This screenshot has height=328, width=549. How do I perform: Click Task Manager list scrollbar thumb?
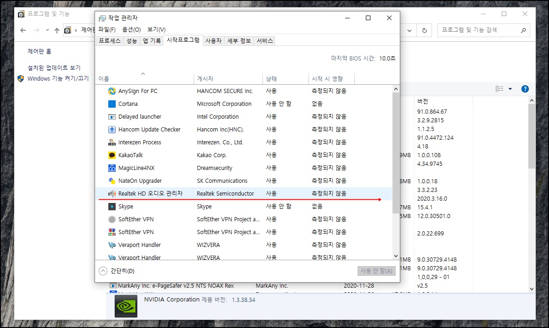coord(396,153)
